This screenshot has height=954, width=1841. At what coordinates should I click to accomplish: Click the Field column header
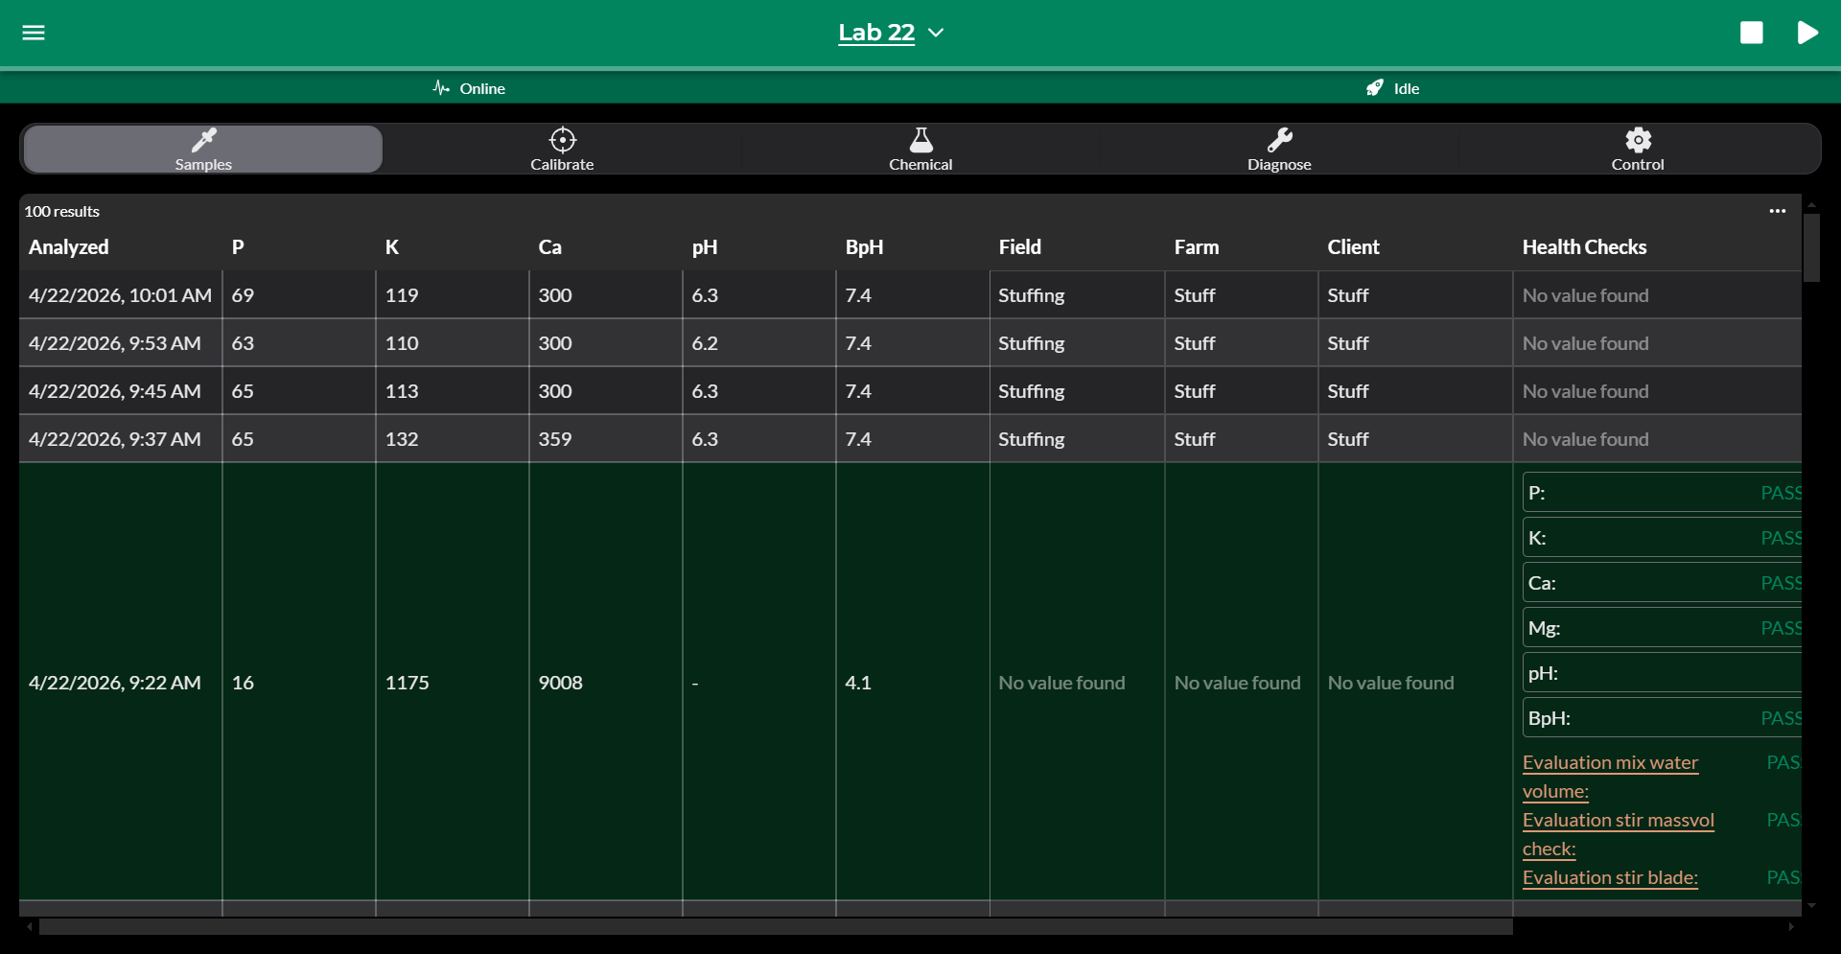point(1019,247)
